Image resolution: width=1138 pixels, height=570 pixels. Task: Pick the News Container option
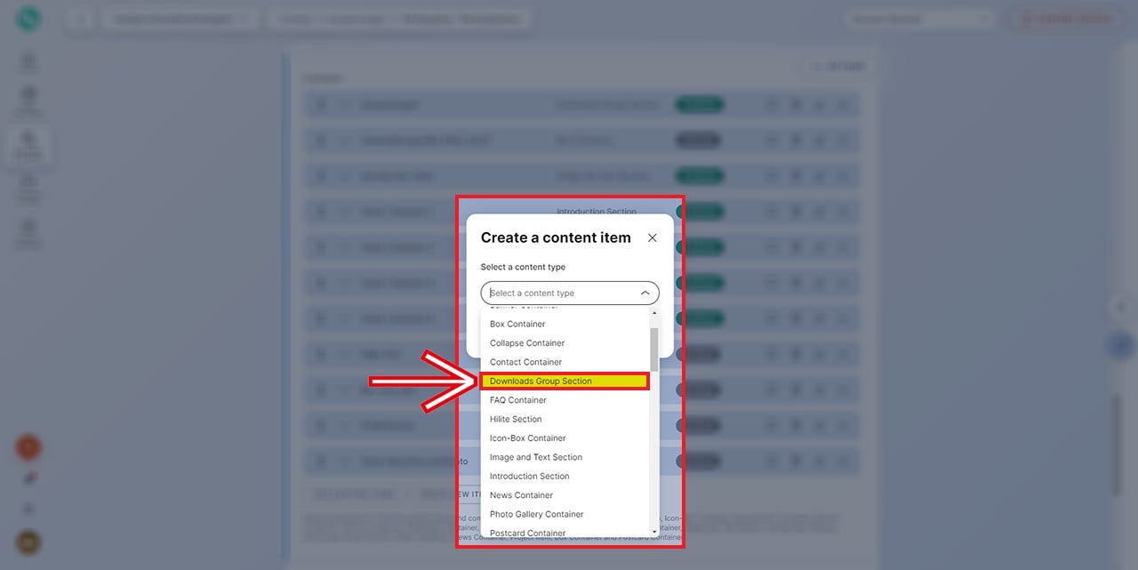(x=521, y=495)
